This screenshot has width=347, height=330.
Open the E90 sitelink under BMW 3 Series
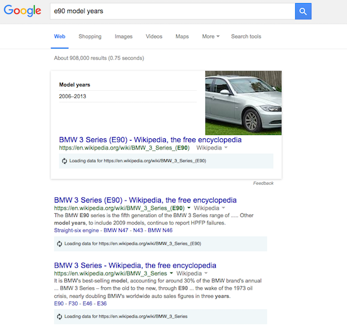pyautogui.click(x=59, y=303)
